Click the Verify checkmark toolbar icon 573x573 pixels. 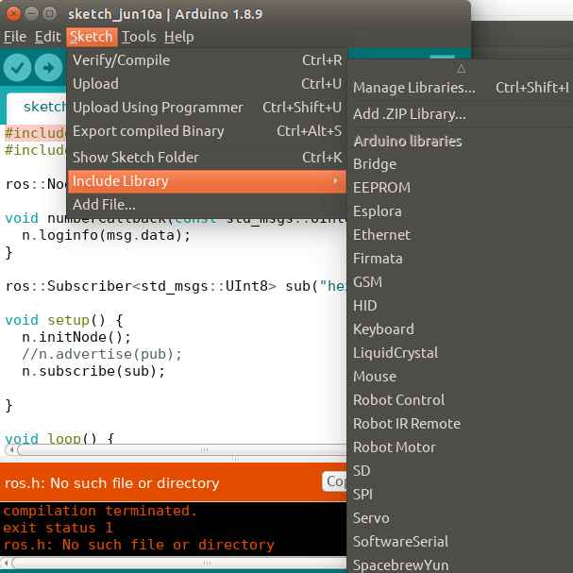coord(17,68)
